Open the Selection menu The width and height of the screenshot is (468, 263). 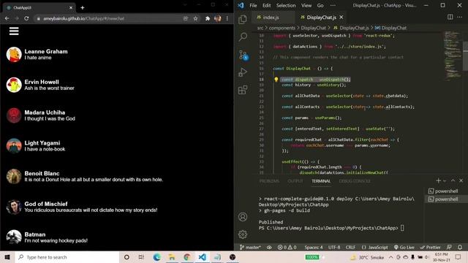286,5
